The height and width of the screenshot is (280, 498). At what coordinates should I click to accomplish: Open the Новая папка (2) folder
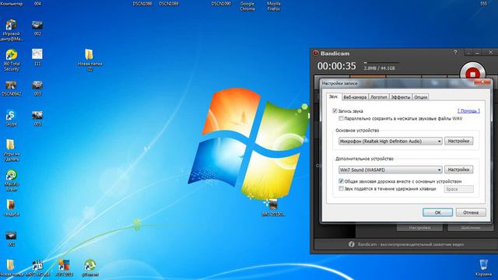[x=89, y=60]
